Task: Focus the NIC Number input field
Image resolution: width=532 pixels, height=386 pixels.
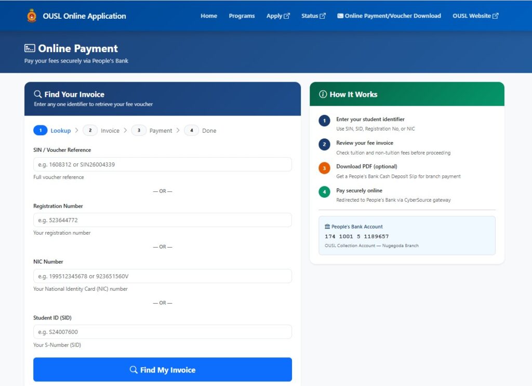Action: click(163, 276)
